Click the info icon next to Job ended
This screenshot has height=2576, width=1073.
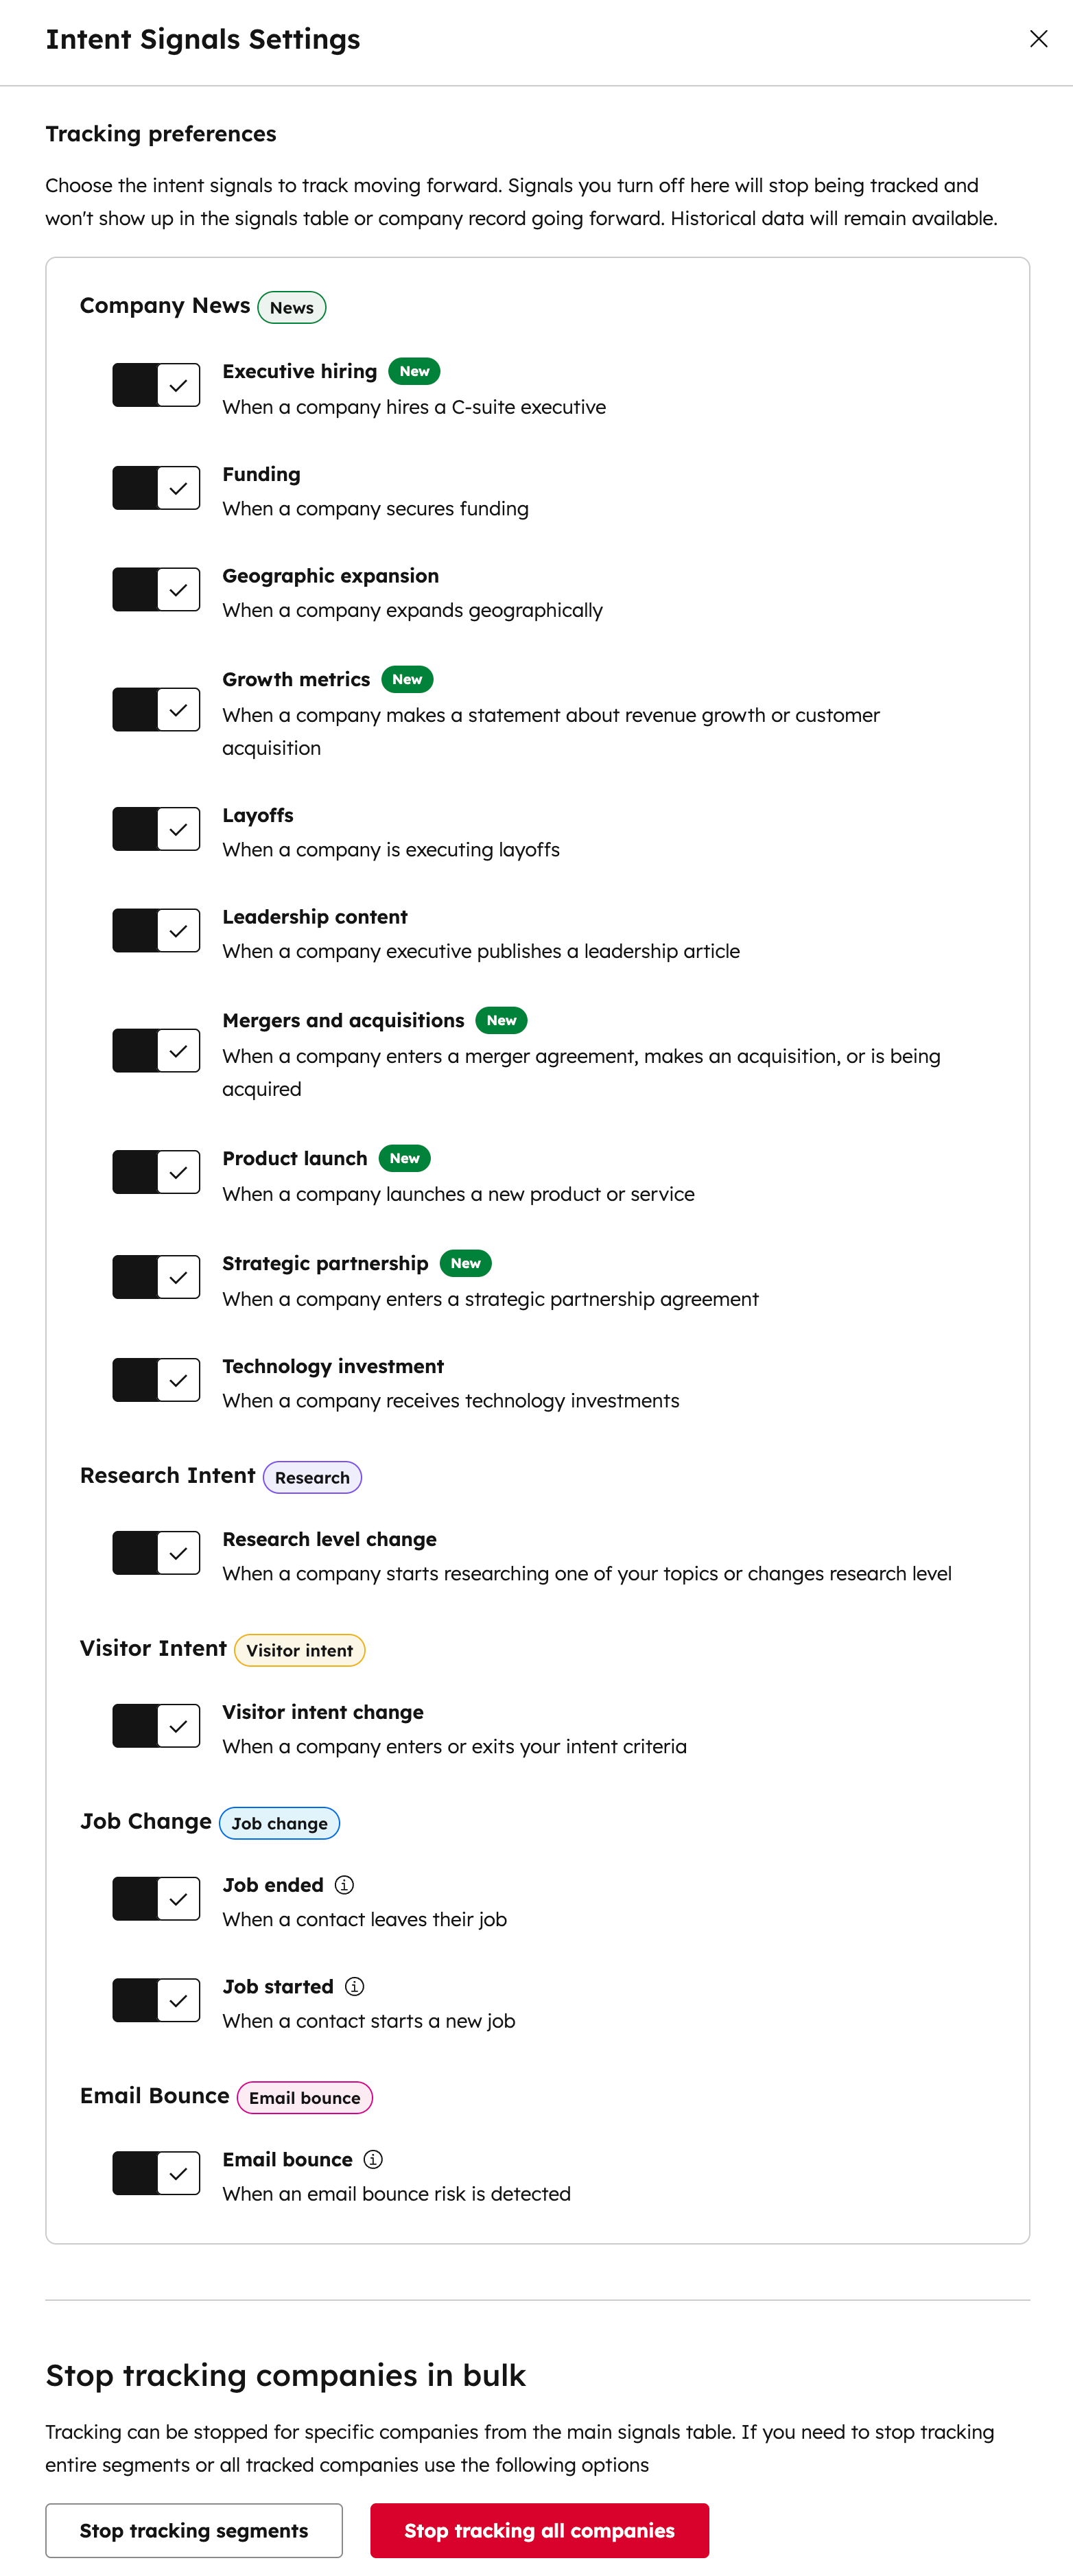point(344,1884)
